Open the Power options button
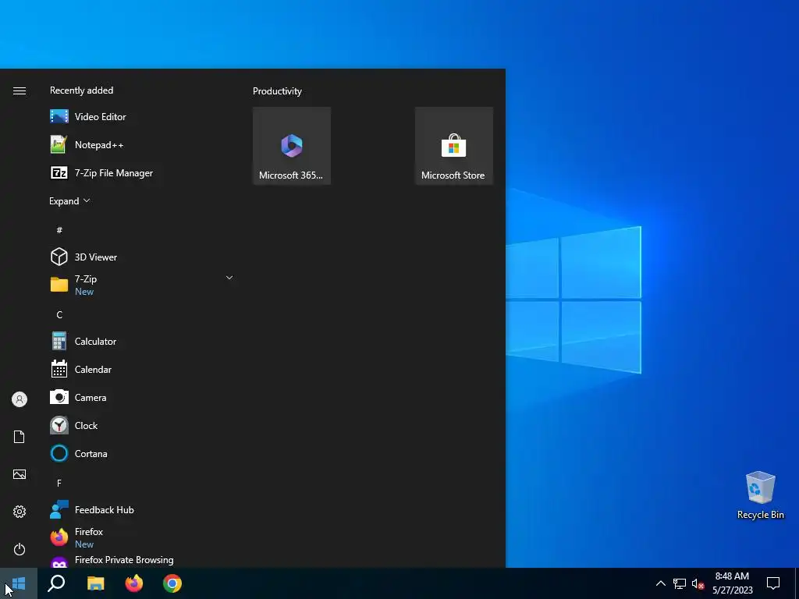Screen dimensions: 799x599 pos(20,549)
